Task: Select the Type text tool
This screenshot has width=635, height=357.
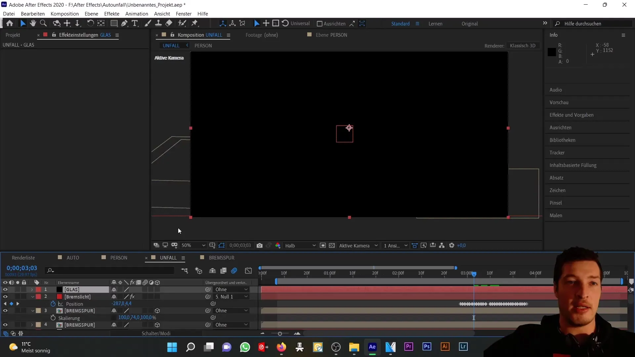Action: (x=135, y=23)
